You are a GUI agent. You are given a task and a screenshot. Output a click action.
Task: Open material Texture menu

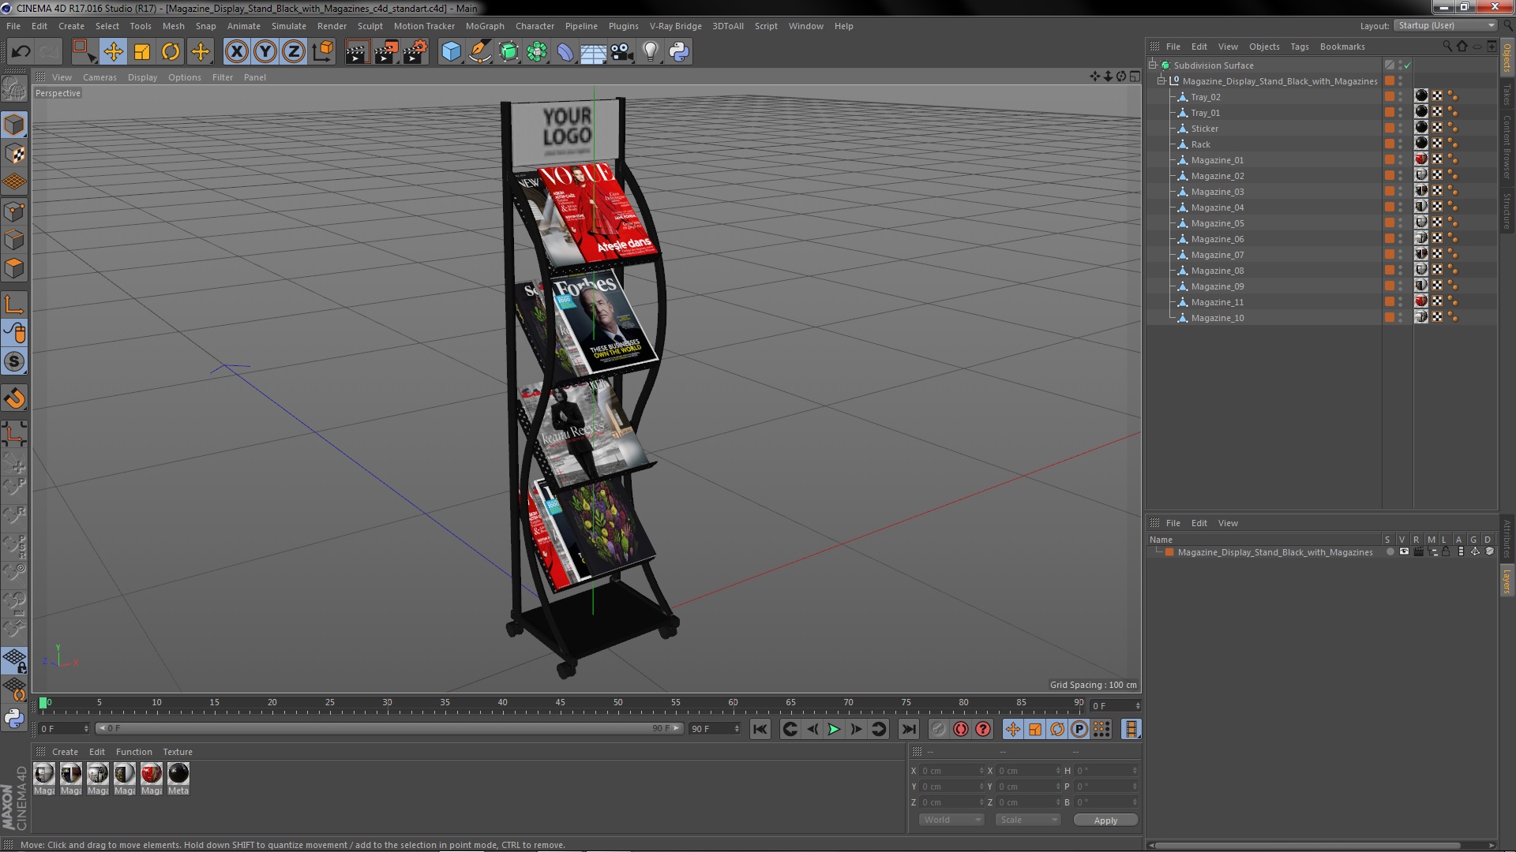177,752
